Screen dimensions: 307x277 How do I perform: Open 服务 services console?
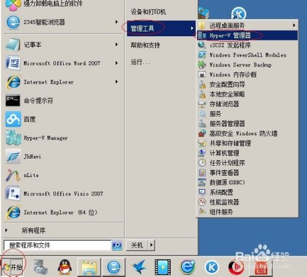(x=247, y=114)
